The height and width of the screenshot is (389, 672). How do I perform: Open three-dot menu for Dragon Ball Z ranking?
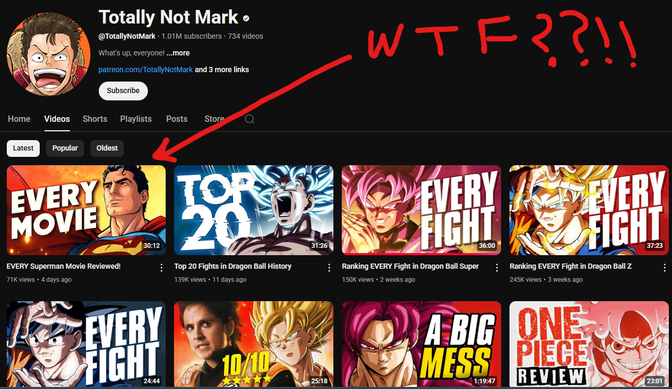point(665,268)
